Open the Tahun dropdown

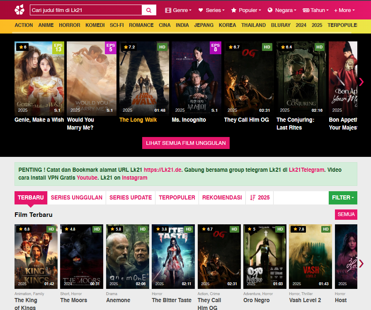point(315,10)
